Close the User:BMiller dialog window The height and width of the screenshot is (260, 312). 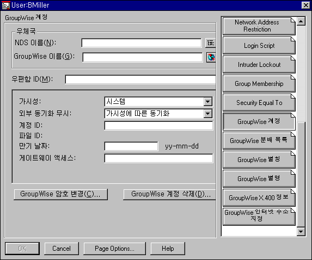[x=305, y=5]
